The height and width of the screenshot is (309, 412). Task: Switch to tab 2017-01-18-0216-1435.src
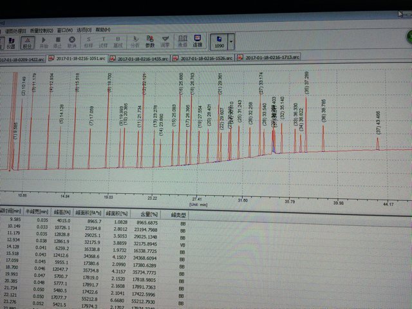point(139,59)
